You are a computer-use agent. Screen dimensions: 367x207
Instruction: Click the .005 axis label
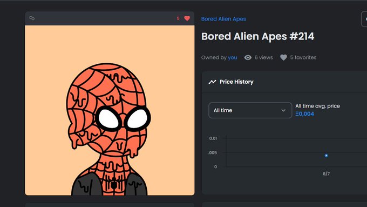click(213, 152)
